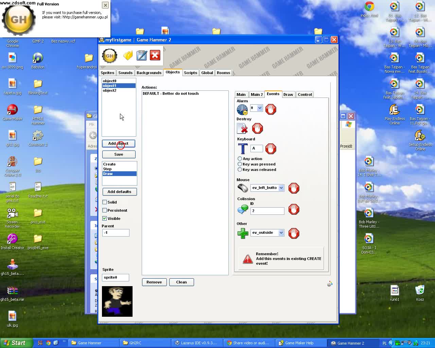Viewport: 435px width, 348px height.
Task: Select the Create event in list
Action: click(x=119, y=164)
